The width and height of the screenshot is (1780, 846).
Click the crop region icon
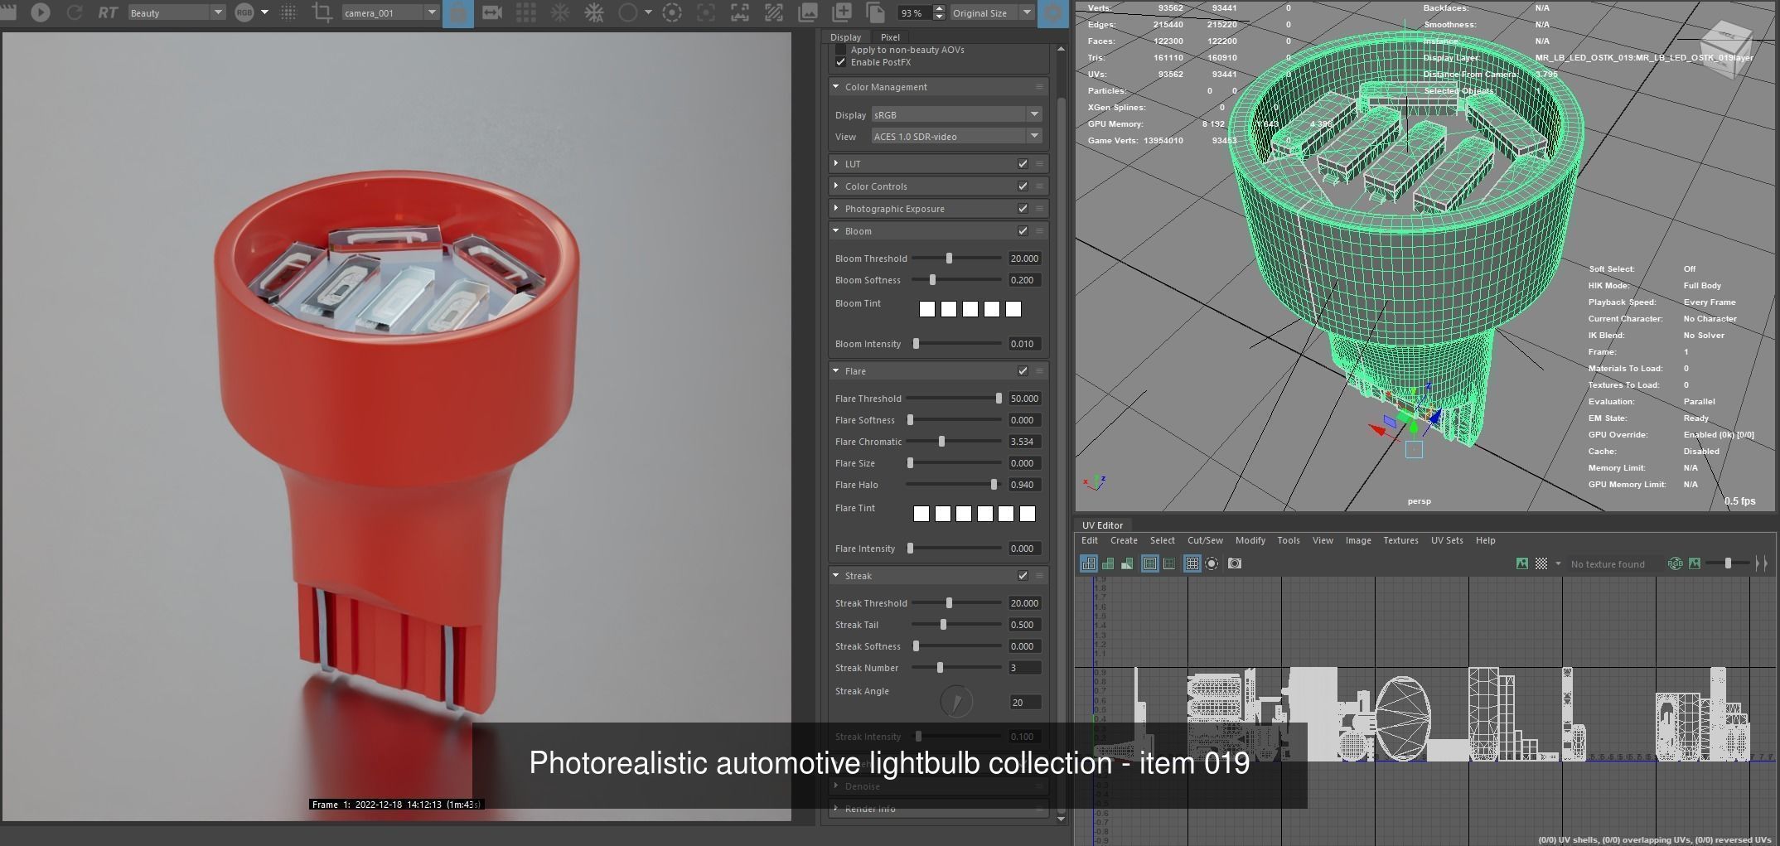322,12
